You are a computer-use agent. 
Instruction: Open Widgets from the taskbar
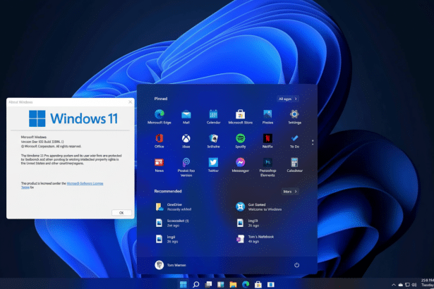[221, 284]
